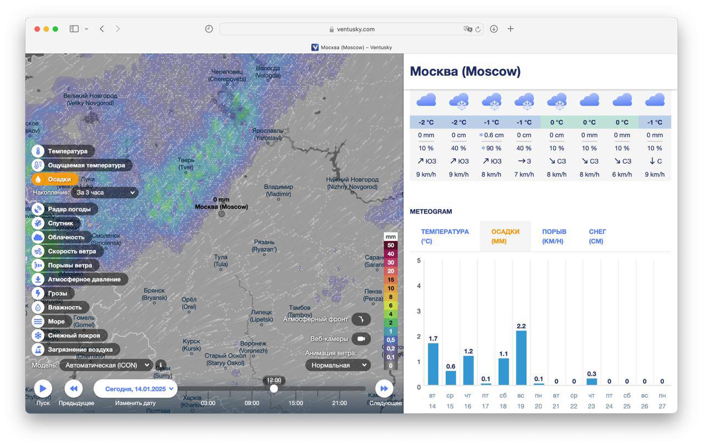The width and height of the screenshot is (703, 447).
Task: Start the Пуск play button
Action: click(43, 389)
